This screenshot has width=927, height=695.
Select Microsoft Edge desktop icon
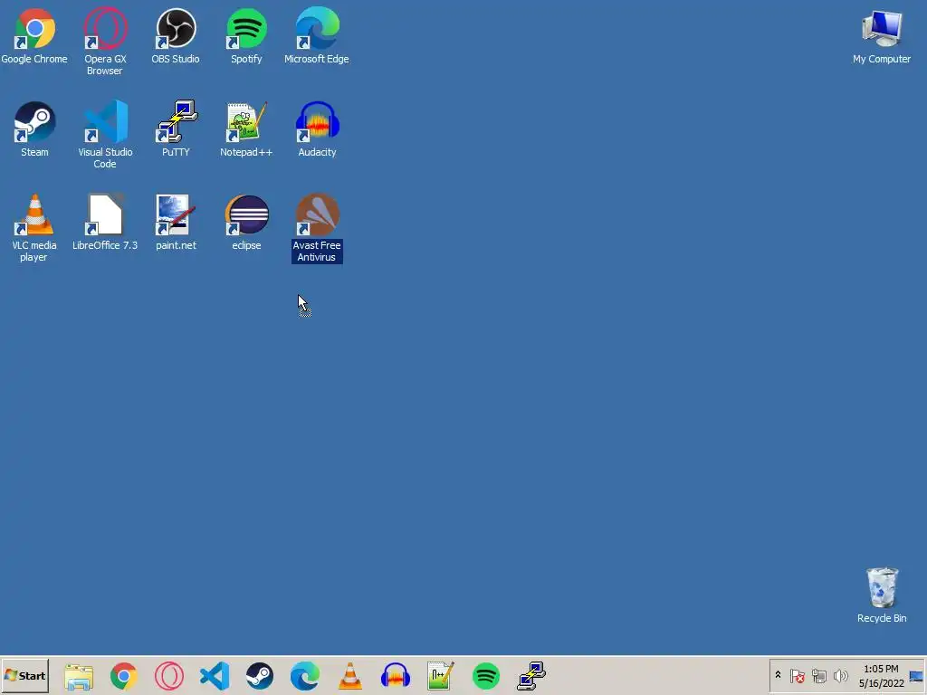(x=316, y=35)
